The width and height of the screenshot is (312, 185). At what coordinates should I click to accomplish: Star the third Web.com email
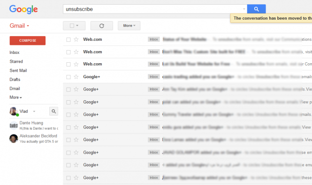point(76,64)
